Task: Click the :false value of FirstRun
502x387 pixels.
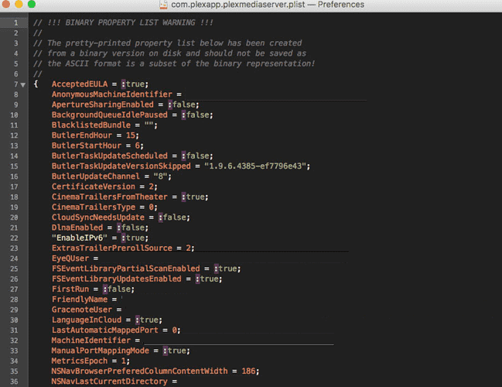Action: click(117, 289)
